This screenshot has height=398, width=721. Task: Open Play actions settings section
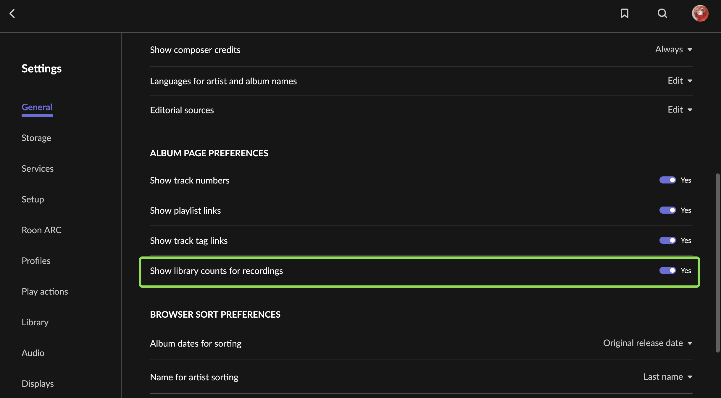45,292
